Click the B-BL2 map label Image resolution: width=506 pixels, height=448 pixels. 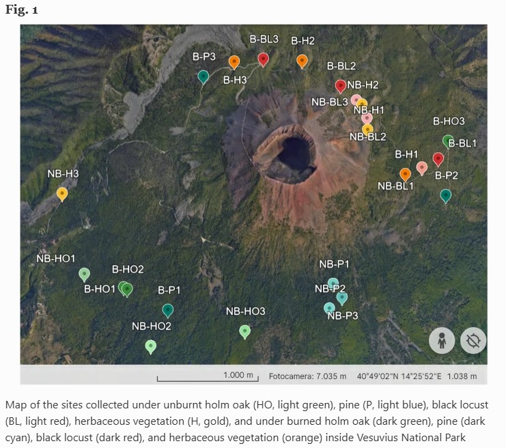click(341, 66)
